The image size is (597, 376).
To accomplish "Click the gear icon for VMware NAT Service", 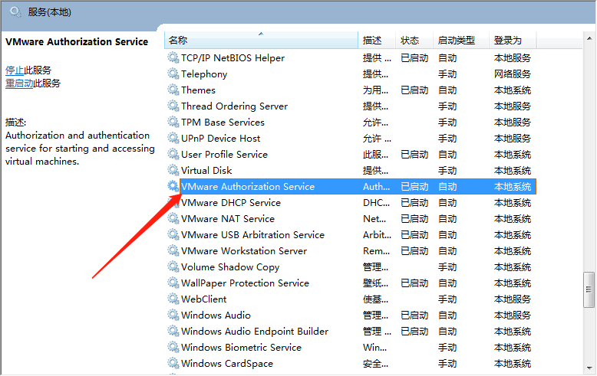I will pos(173,218).
